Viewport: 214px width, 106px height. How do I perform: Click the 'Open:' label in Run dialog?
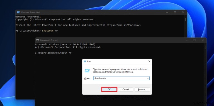point(87,79)
